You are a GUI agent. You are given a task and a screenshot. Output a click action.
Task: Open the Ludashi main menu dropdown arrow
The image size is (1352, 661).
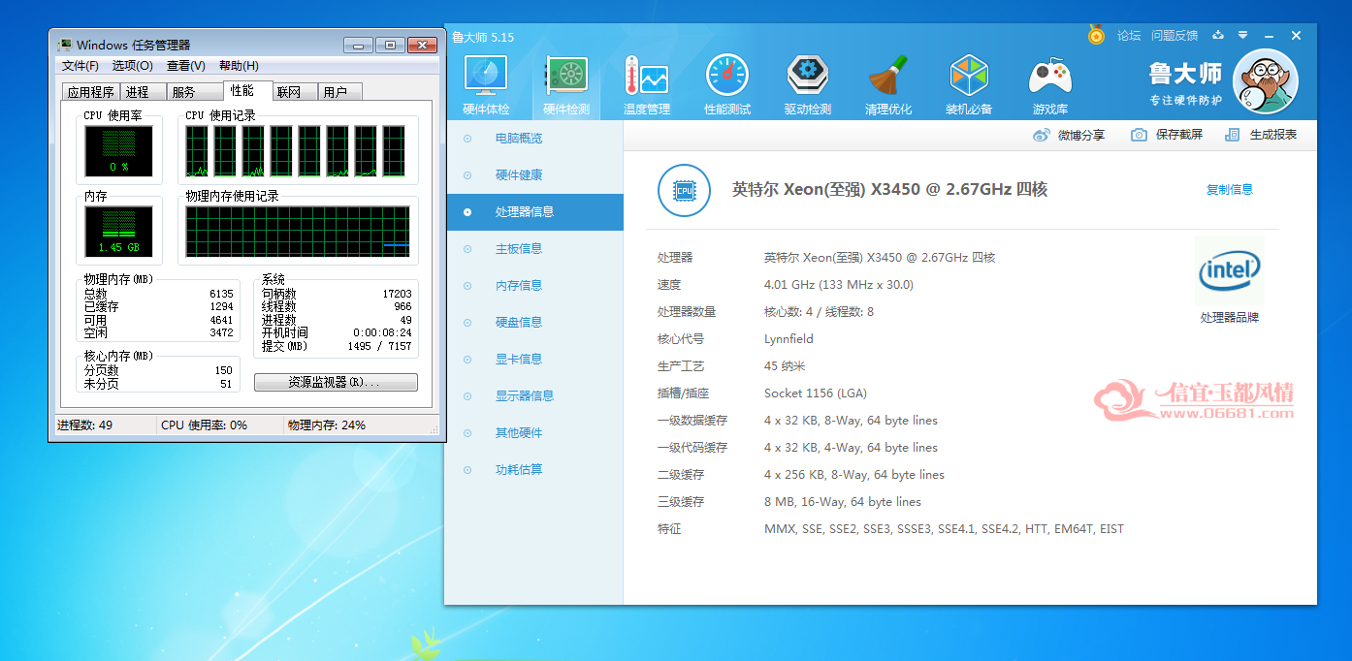pyautogui.click(x=1244, y=36)
